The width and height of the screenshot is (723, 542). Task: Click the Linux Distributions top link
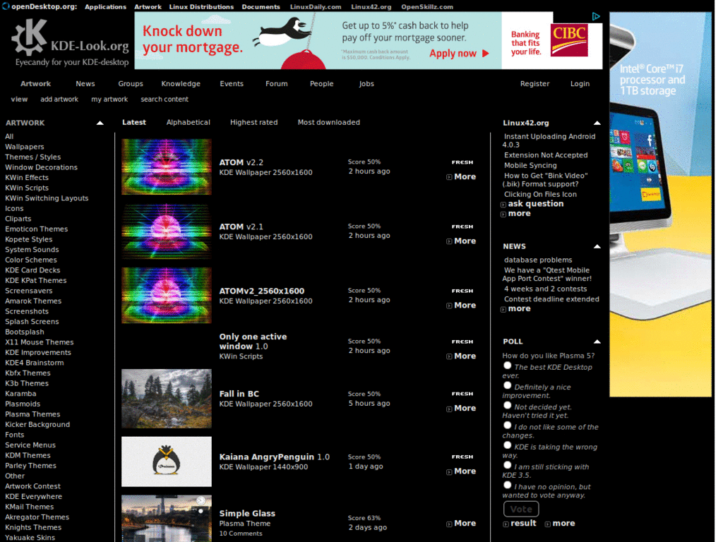201,7
